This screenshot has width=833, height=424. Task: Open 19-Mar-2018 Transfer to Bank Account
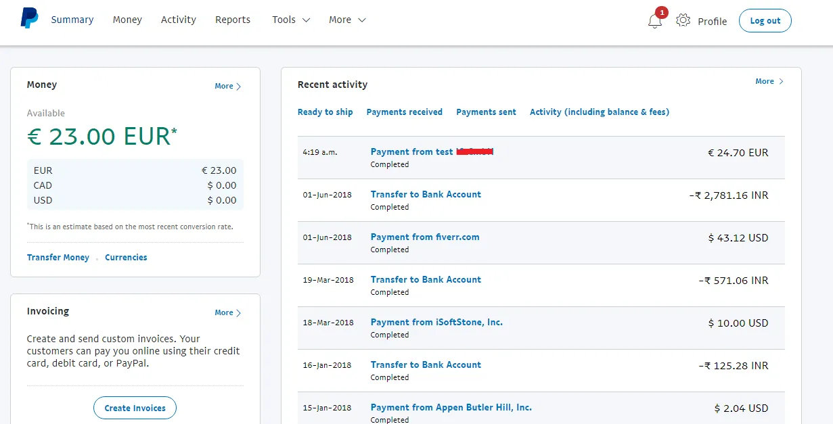point(426,279)
